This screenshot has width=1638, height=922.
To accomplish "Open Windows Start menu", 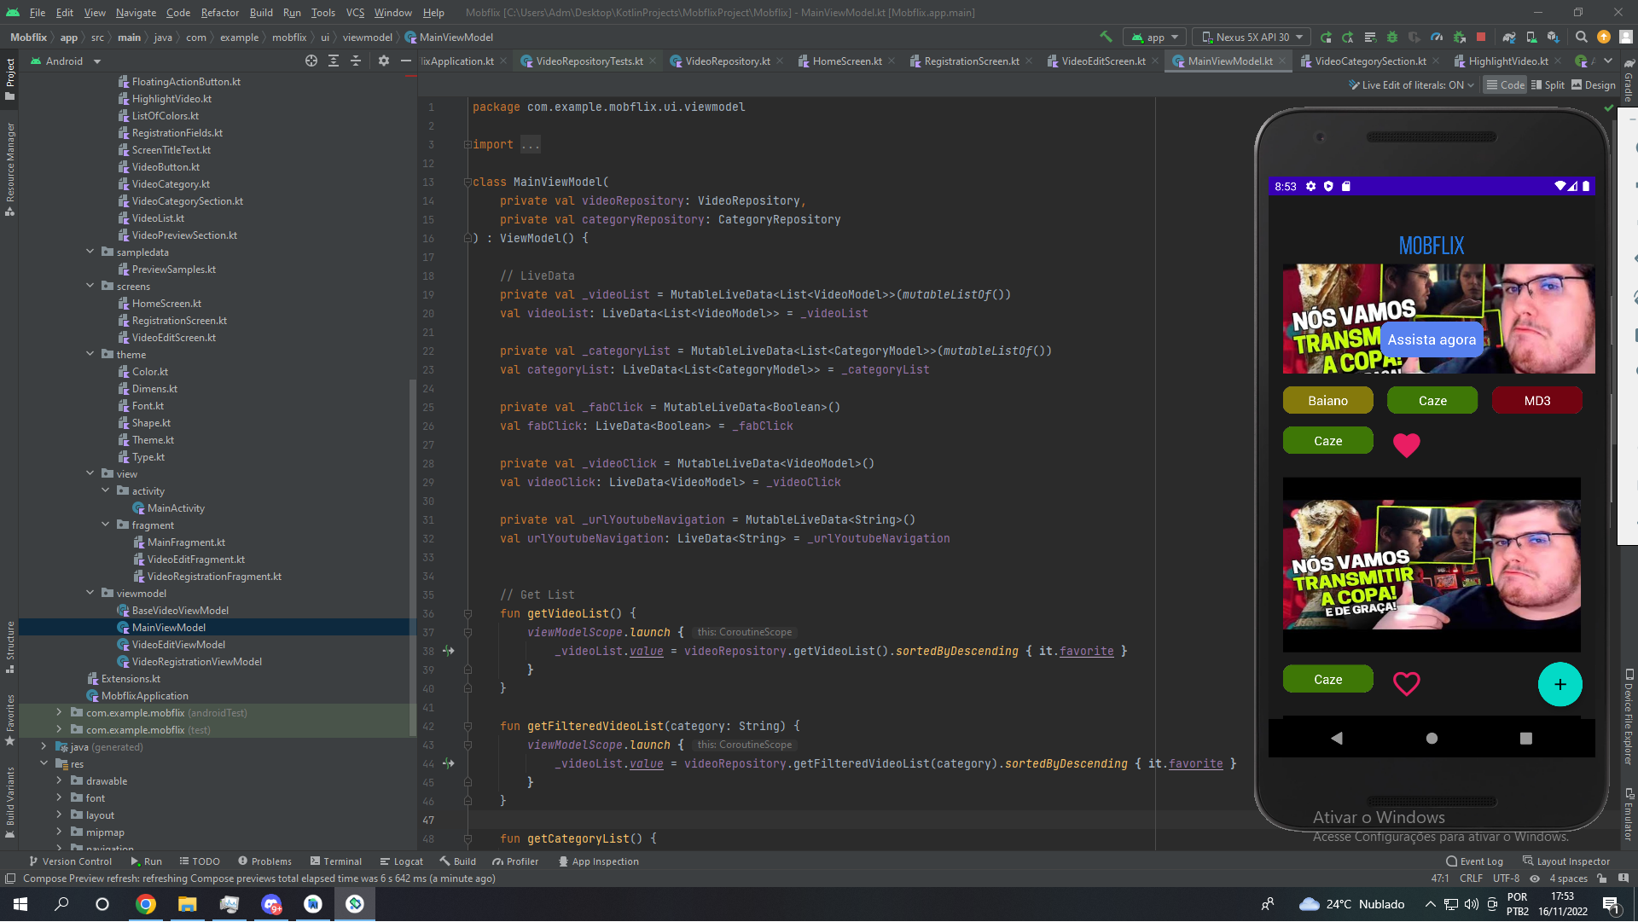I will [x=20, y=904].
